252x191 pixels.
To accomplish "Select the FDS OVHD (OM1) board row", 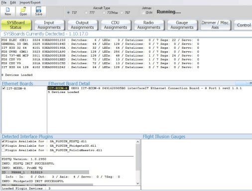I will (100, 52).
